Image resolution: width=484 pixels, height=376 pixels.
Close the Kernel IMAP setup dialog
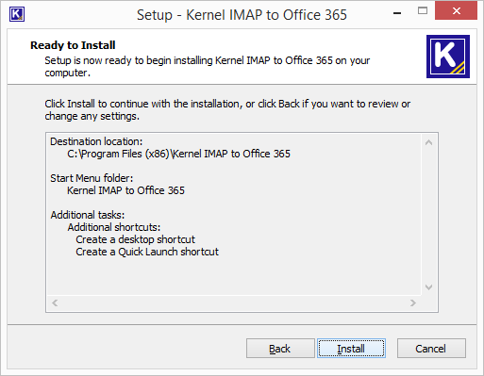pos(456,11)
